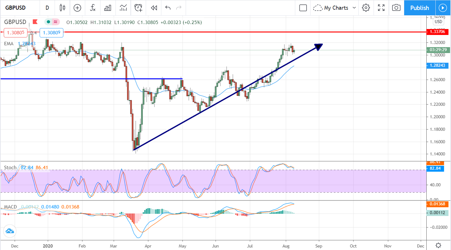Open time axis settings gear at bottom right
This screenshot has width=451, height=250.
439,245
